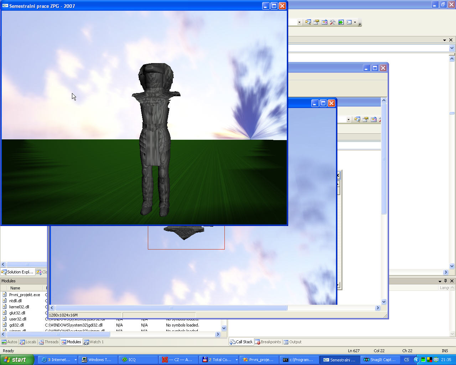The width and height of the screenshot is (456, 365).
Task: Open the wide combo box dropdown arrow
Action: (x=452, y=48)
